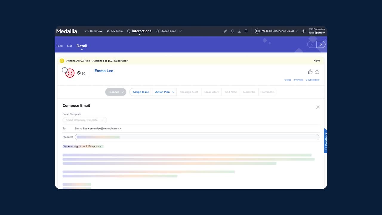Screen dimensions: 382x215
Task: Open the Smart Response Template dropdown
Action: click(84, 120)
